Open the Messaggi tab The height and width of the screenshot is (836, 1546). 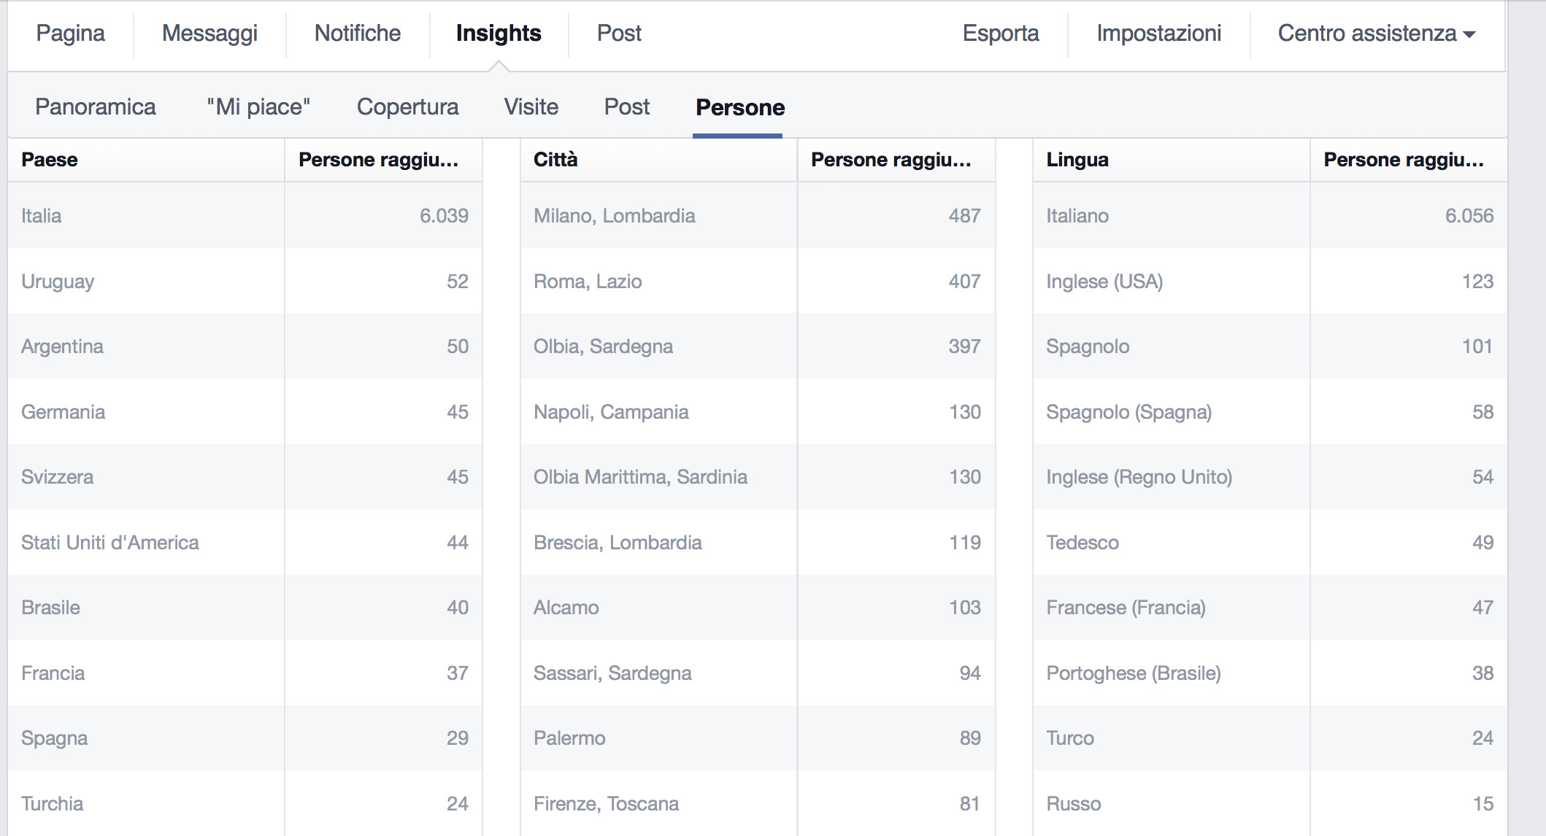209,34
